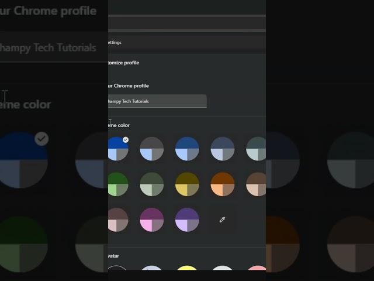Select the orange theme color
Image resolution: width=374 pixels, height=281 pixels.
pos(222,184)
